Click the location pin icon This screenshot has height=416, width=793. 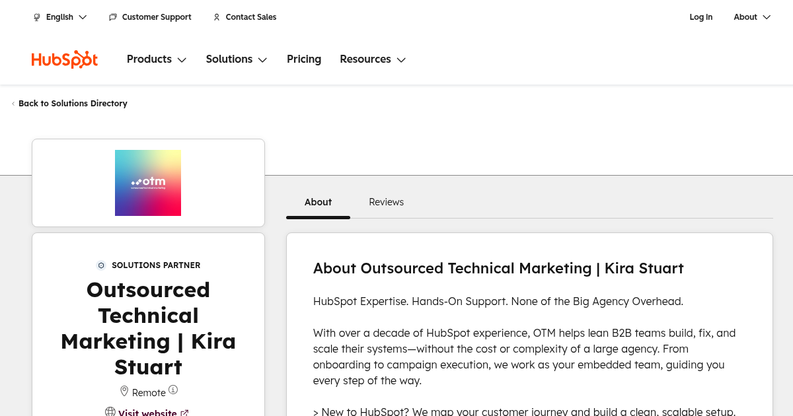124,392
